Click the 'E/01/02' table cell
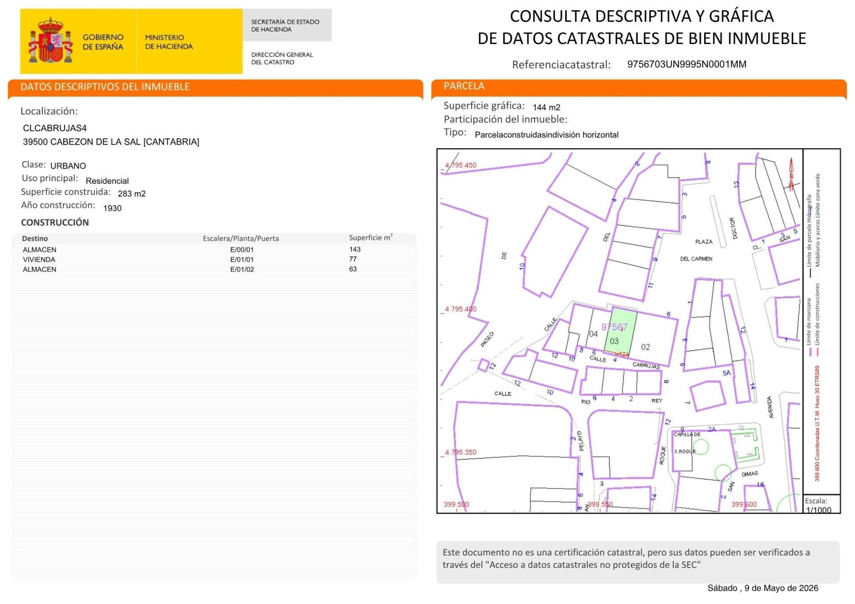 click(242, 269)
